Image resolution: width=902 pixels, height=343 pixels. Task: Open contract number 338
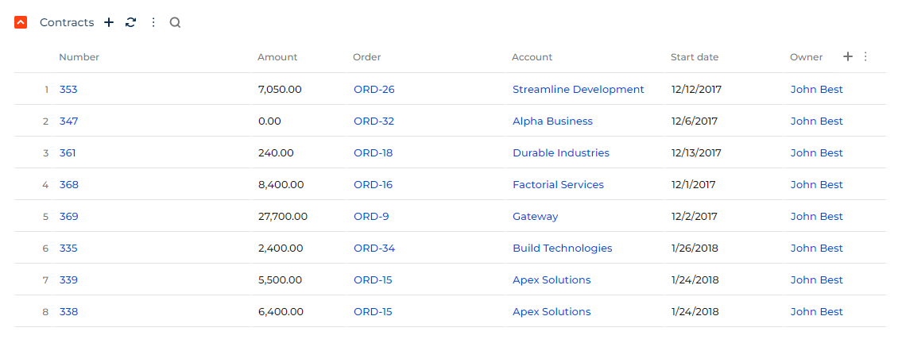click(68, 312)
